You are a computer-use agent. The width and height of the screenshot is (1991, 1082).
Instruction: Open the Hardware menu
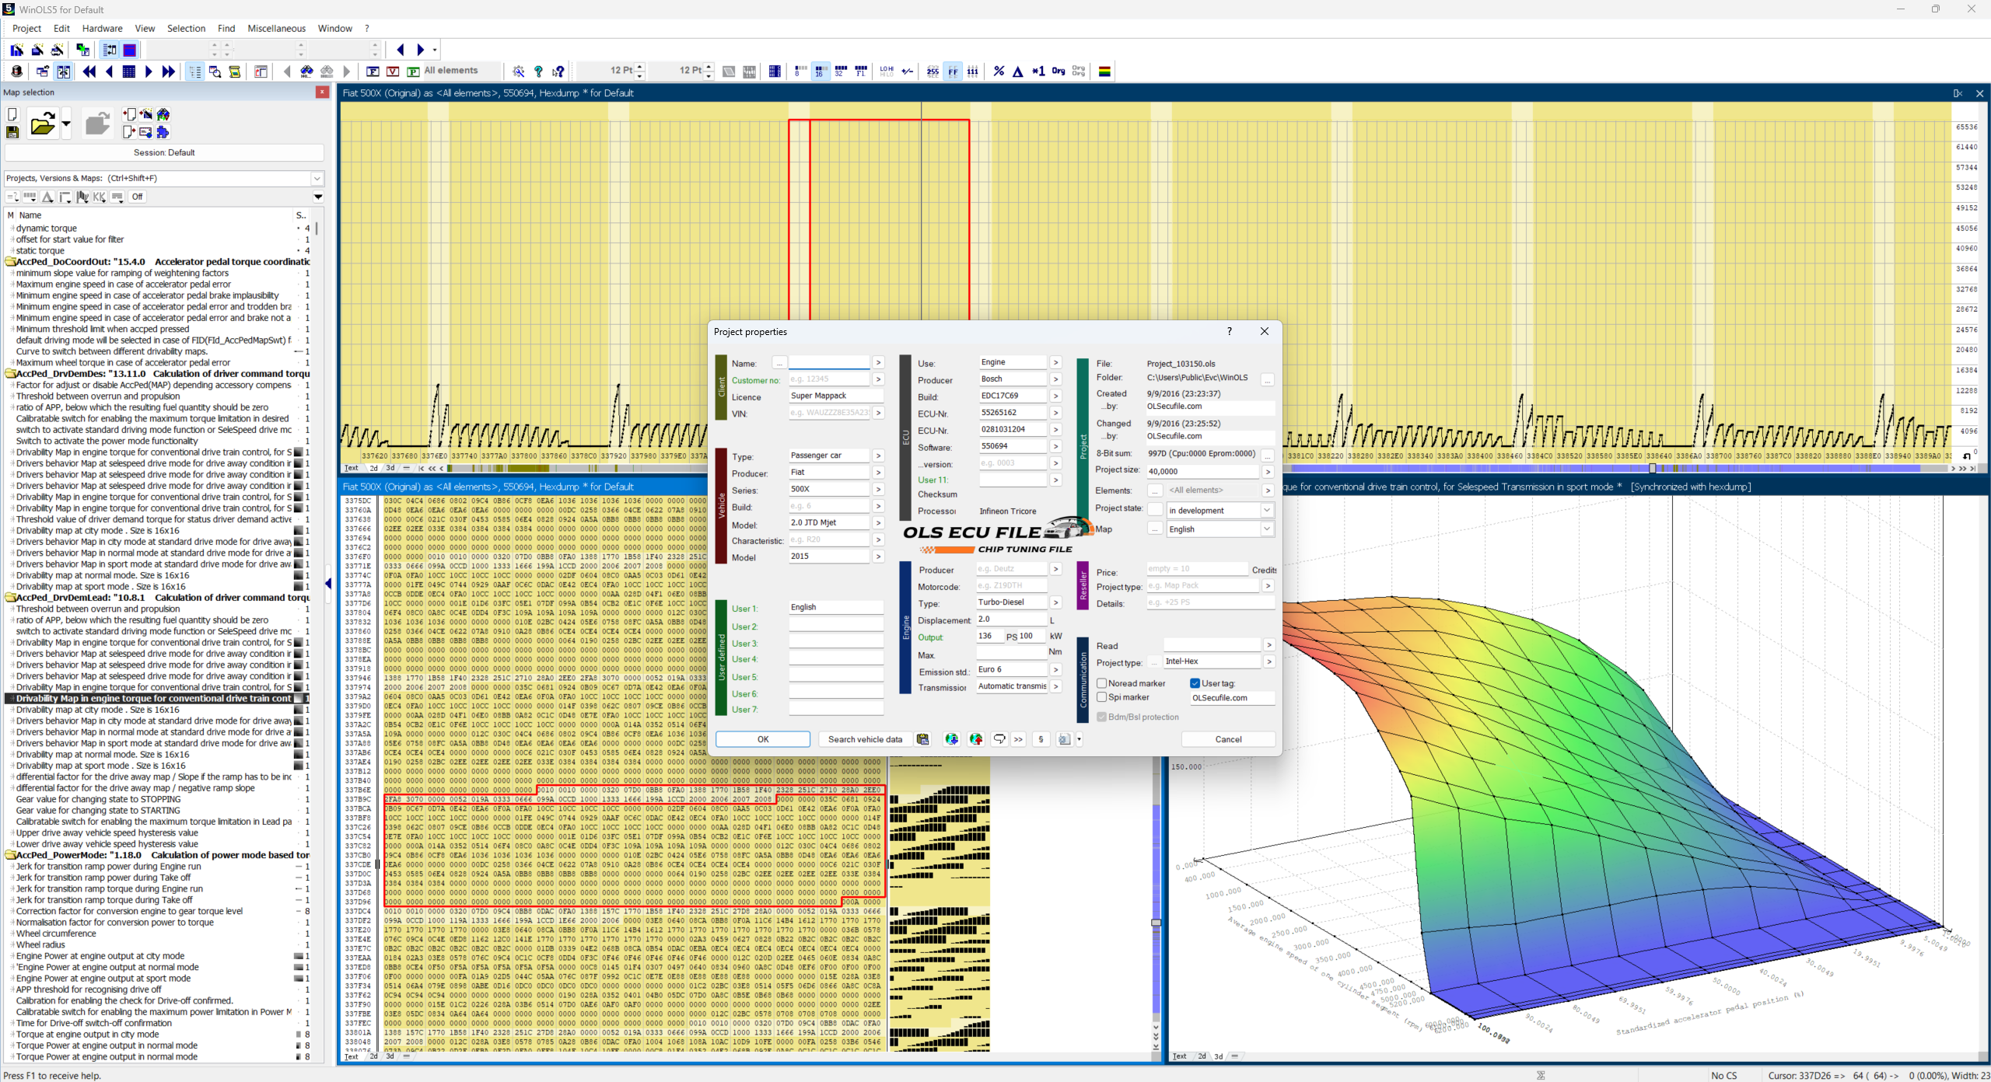[x=102, y=29]
